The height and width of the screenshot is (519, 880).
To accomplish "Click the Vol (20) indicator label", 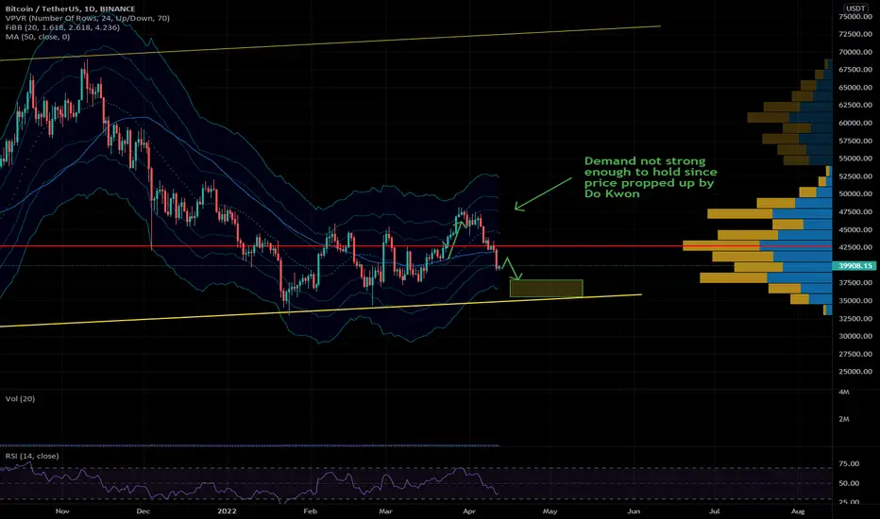I will click(20, 398).
